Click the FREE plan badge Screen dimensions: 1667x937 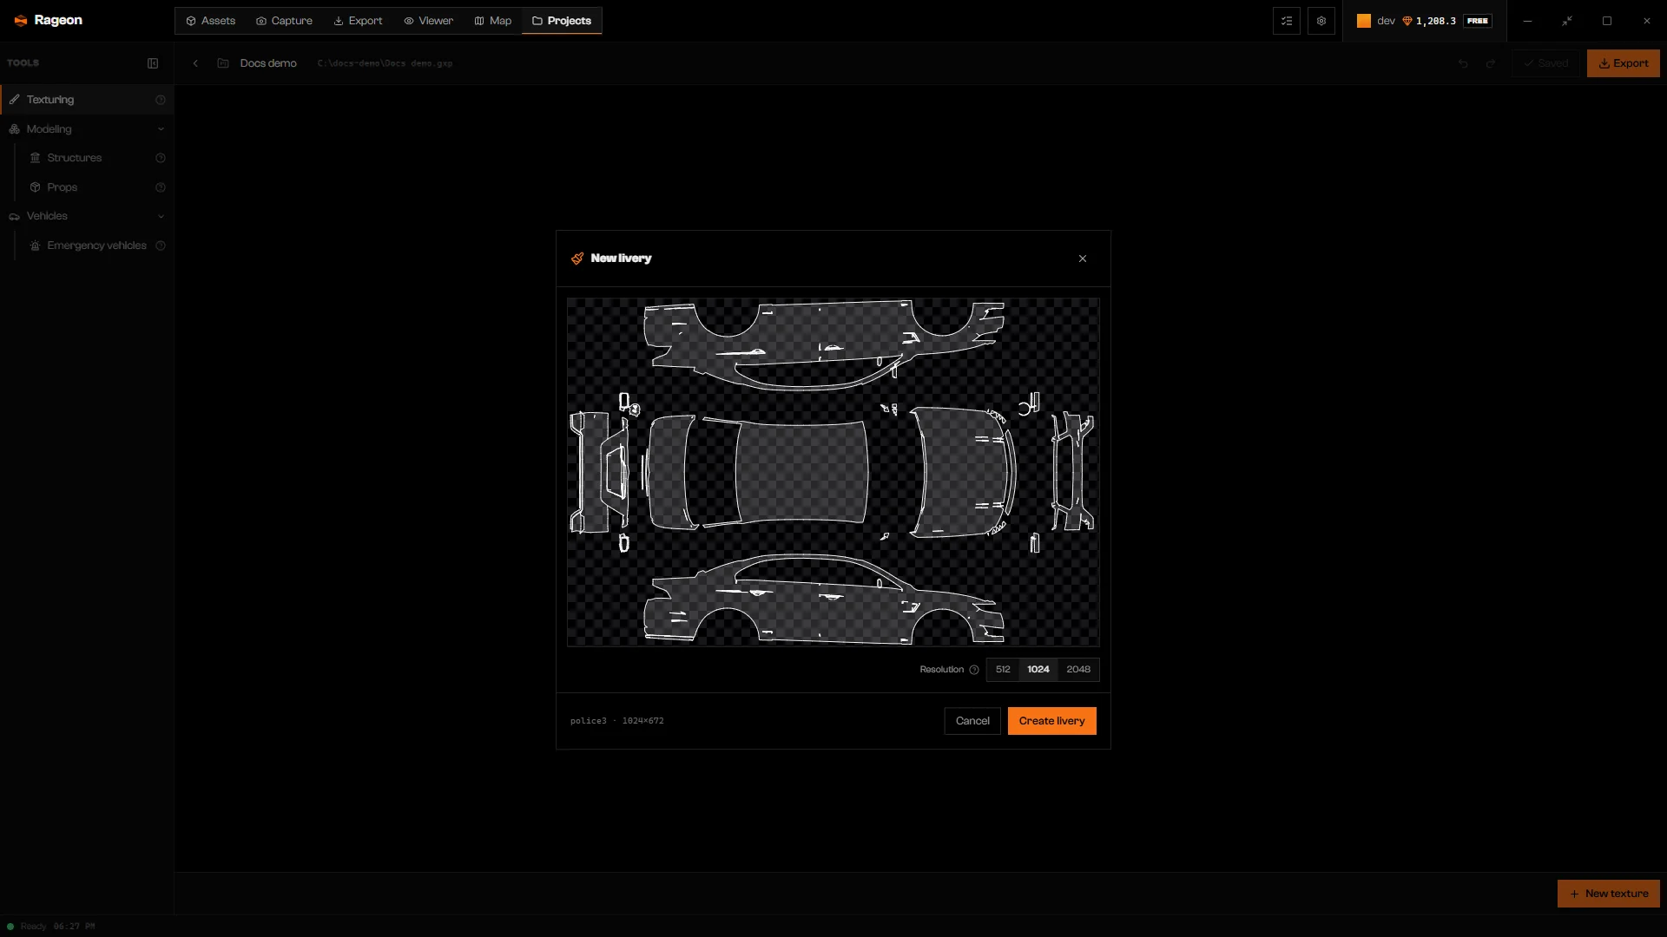click(1478, 21)
